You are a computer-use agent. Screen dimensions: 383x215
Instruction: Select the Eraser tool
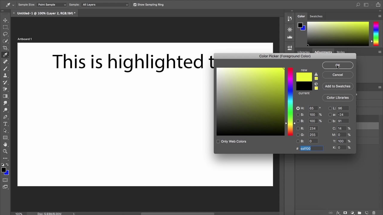click(x=5, y=89)
